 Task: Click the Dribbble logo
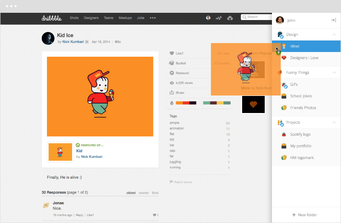(x=52, y=18)
